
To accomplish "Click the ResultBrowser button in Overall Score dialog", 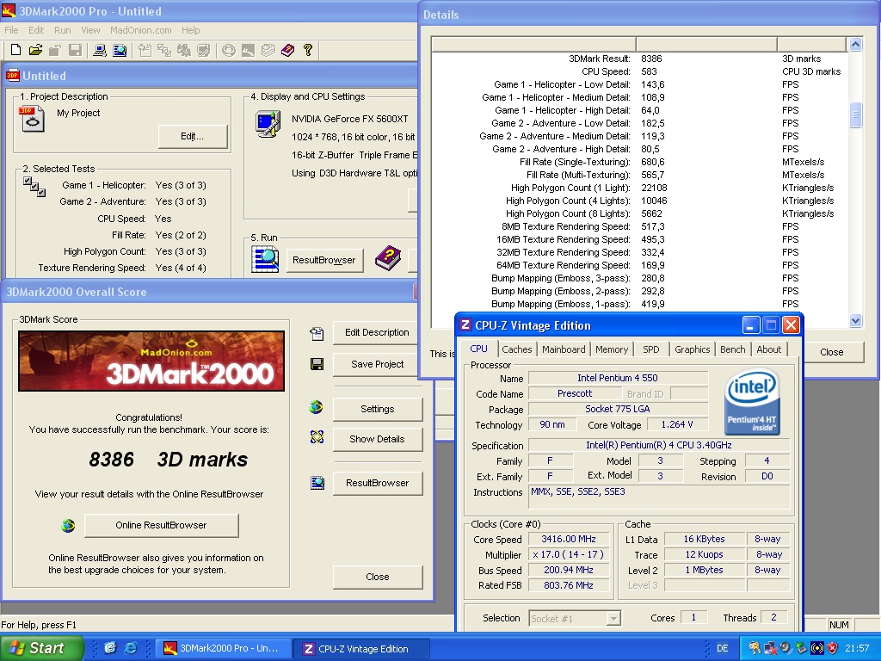I will point(378,483).
